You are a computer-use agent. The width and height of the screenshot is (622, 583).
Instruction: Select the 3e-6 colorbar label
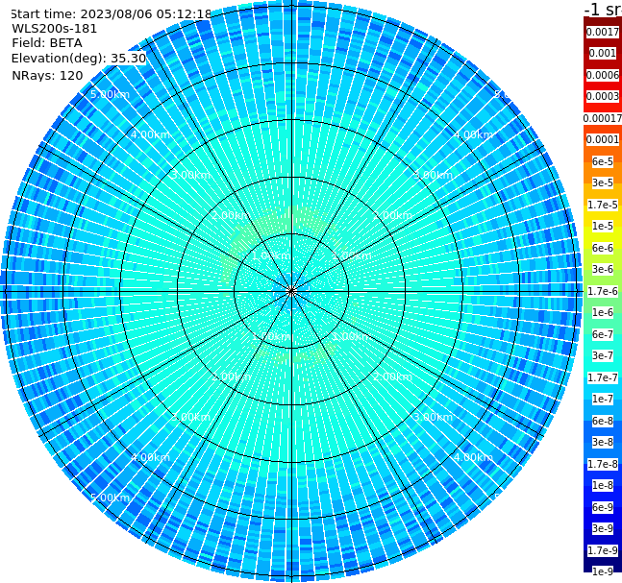[x=603, y=269]
